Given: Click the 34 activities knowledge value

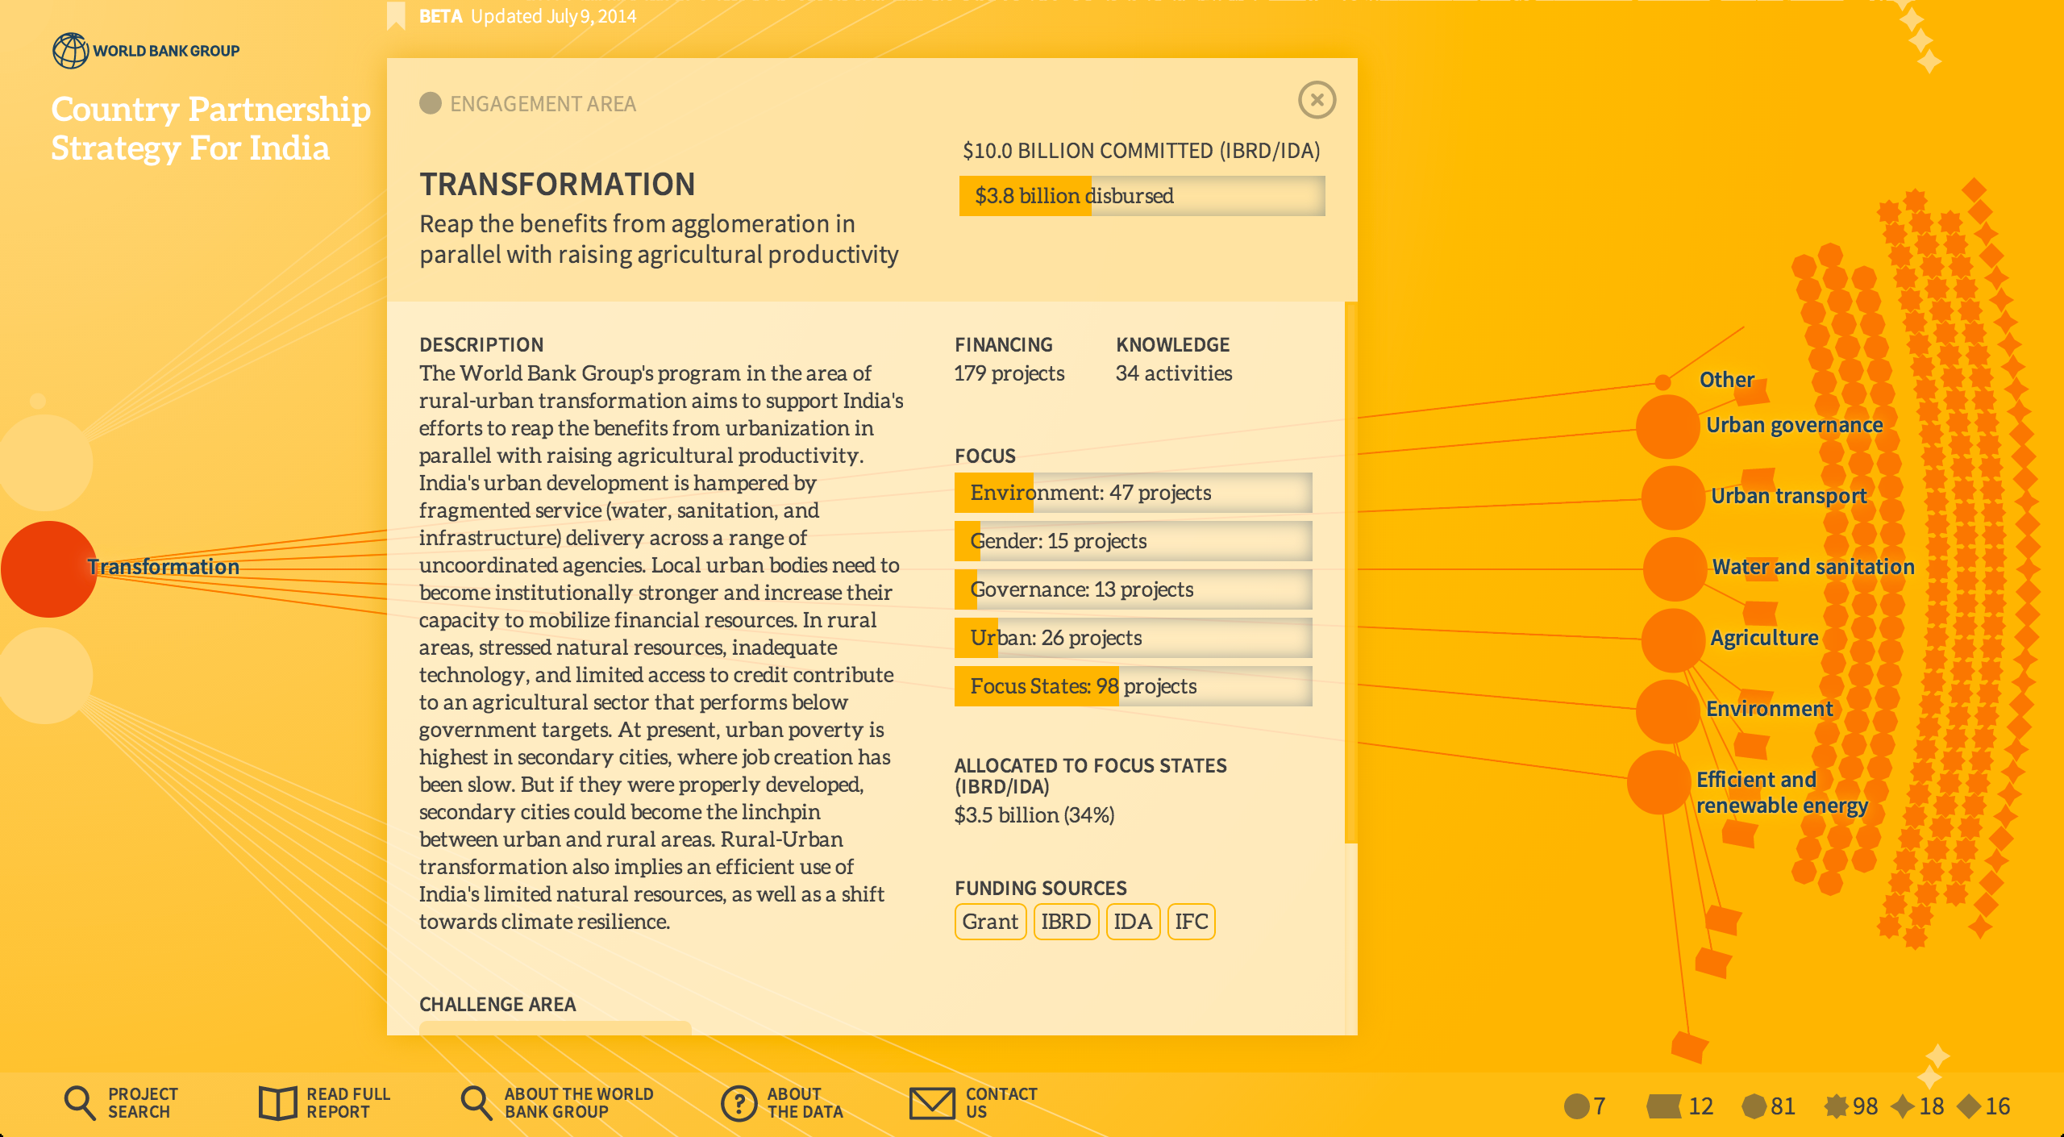Looking at the screenshot, I should click(1174, 373).
